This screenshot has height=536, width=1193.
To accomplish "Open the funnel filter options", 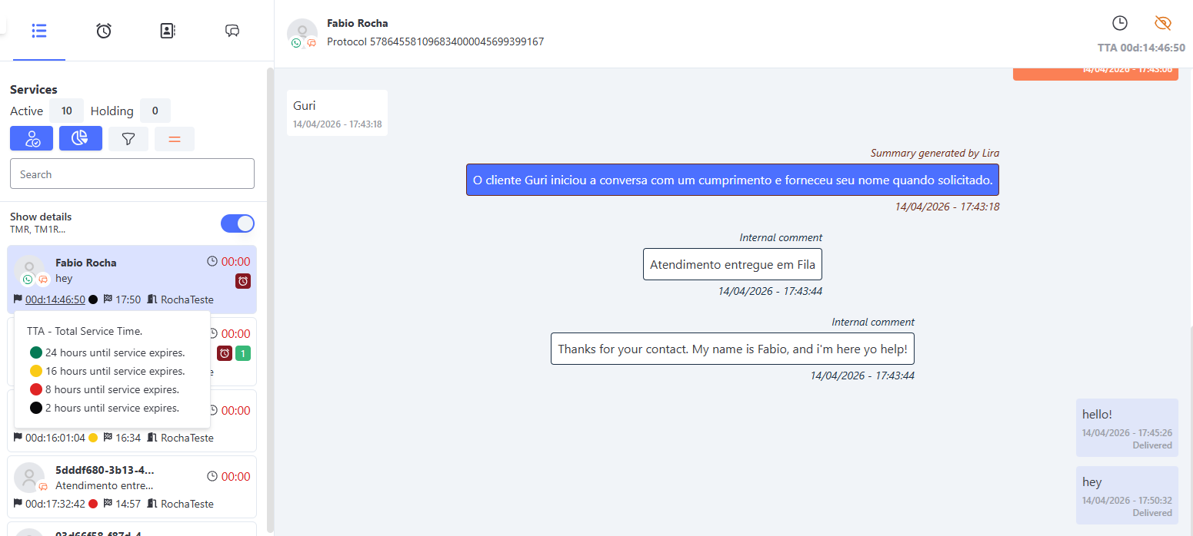I will (x=128, y=139).
